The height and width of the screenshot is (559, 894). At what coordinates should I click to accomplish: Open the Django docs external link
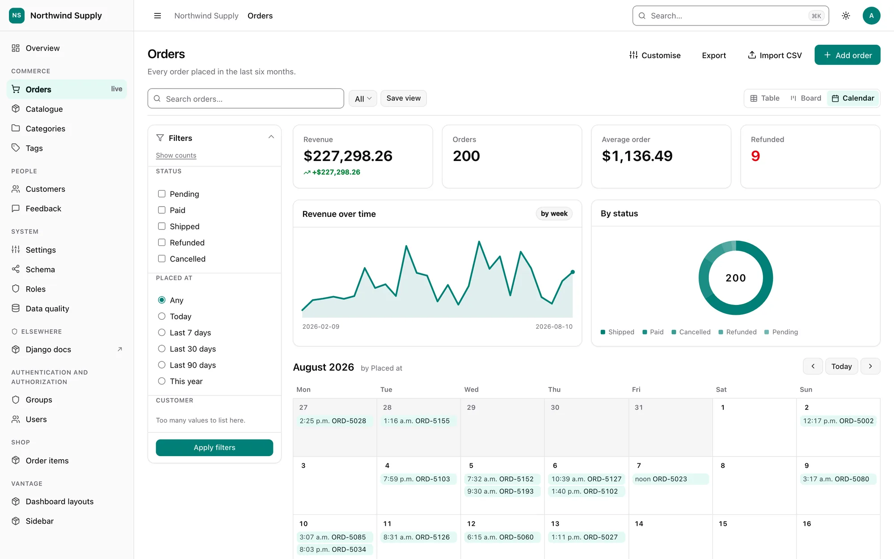pyautogui.click(x=67, y=349)
